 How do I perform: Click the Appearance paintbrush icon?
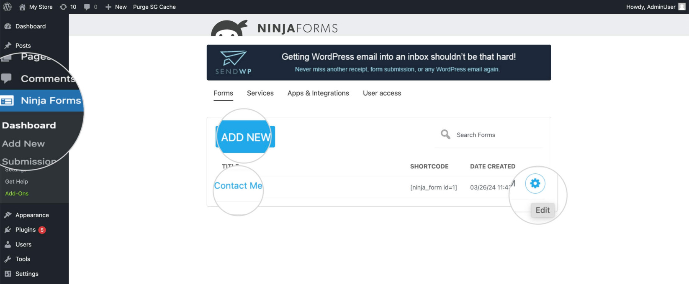pos(8,215)
